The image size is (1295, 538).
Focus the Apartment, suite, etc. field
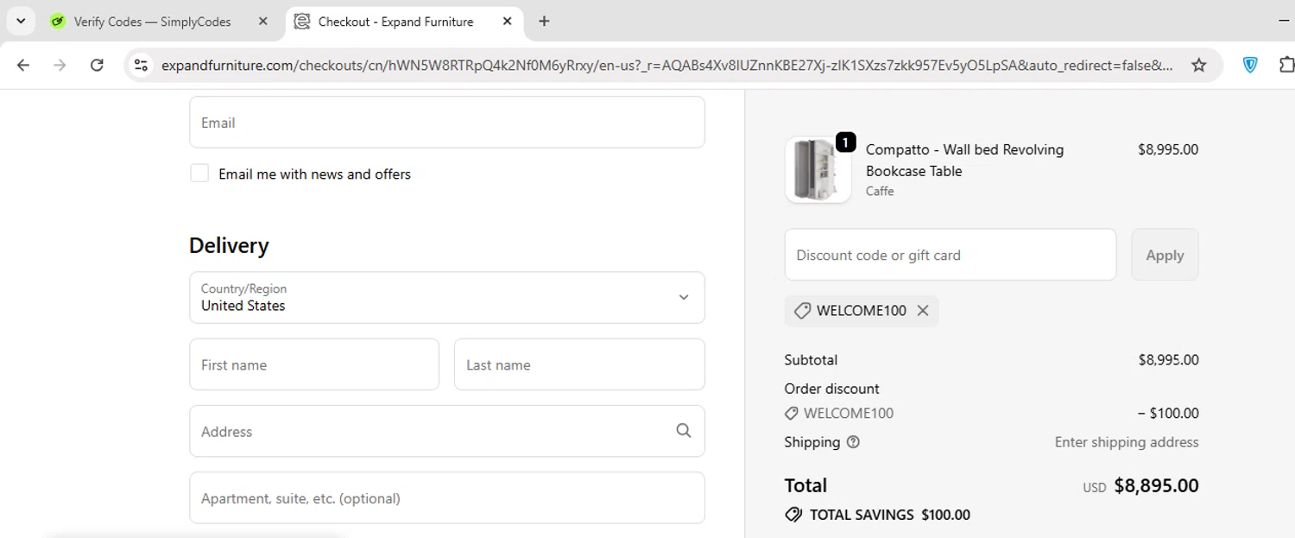point(447,497)
